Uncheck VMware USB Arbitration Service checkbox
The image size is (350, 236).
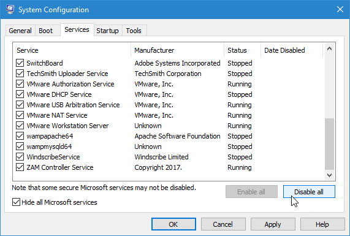[x=20, y=105]
